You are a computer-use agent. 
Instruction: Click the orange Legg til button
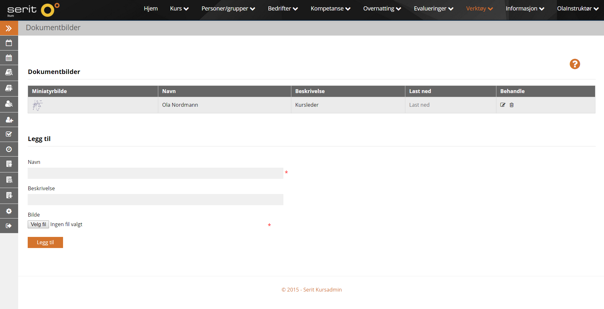(45, 242)
